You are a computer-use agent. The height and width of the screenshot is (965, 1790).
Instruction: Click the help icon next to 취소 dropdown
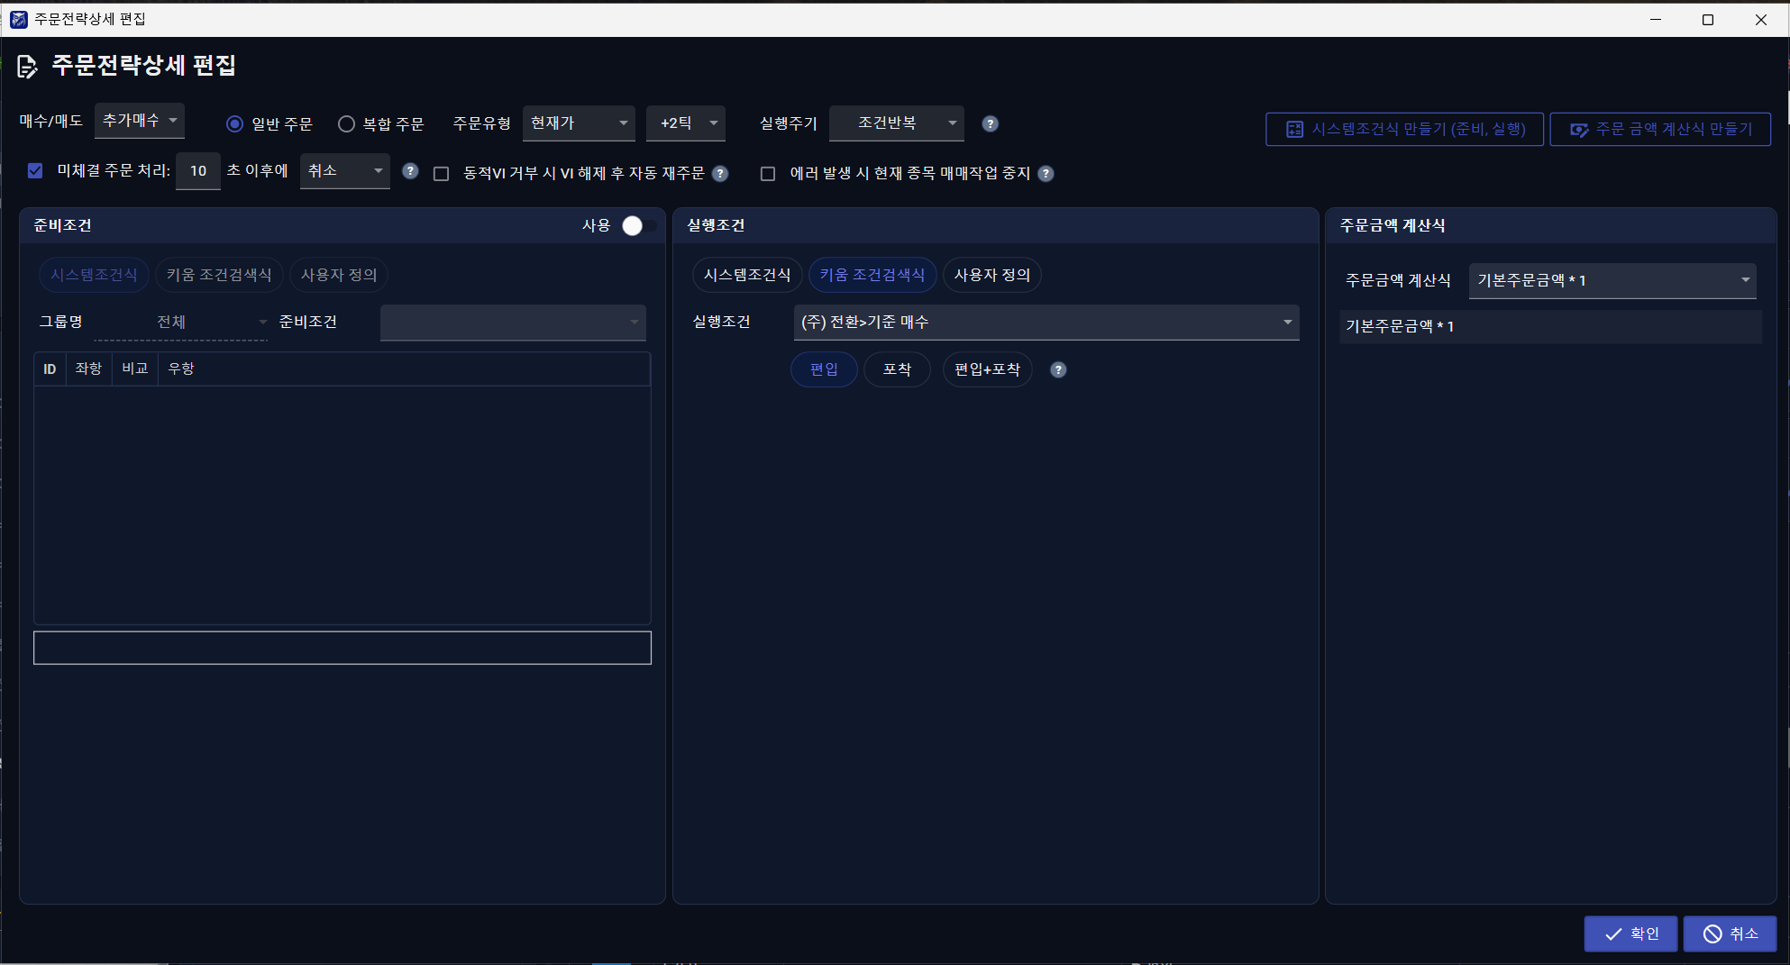point(410,171)
